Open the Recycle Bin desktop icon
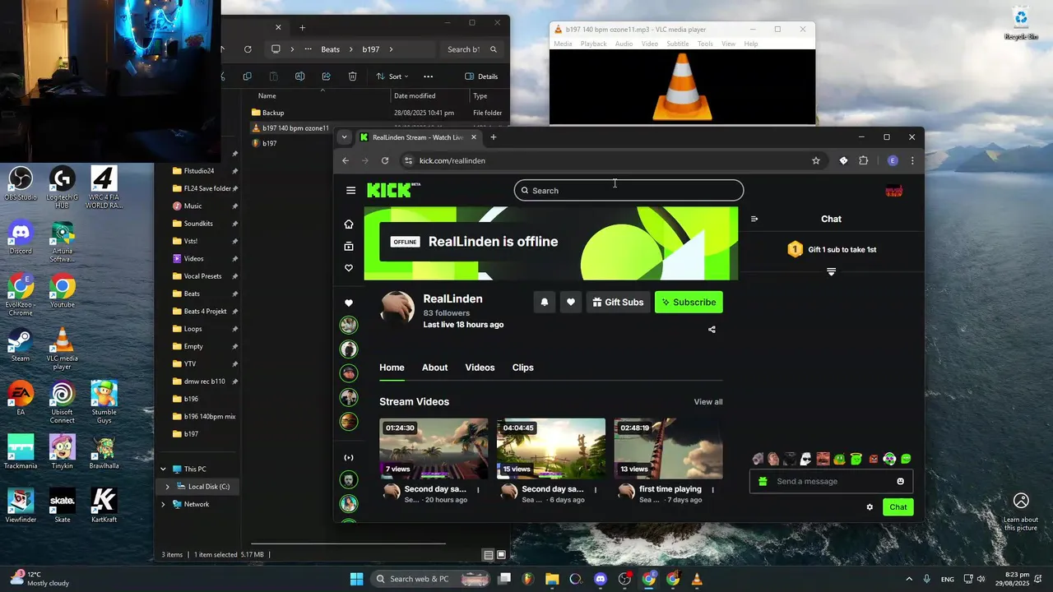 1021,23
